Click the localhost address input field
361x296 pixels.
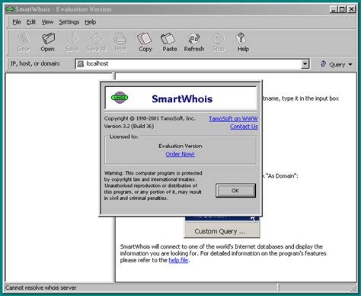[x=192, y=64]
